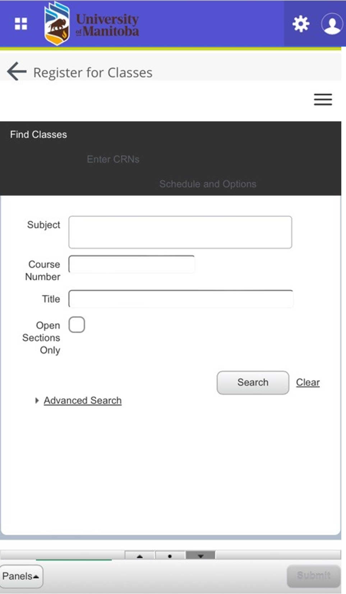This screenshot has width=346, height=594.
Task: Open the settings gear icon
Action: pyautogui.click(x=301, y=24)
